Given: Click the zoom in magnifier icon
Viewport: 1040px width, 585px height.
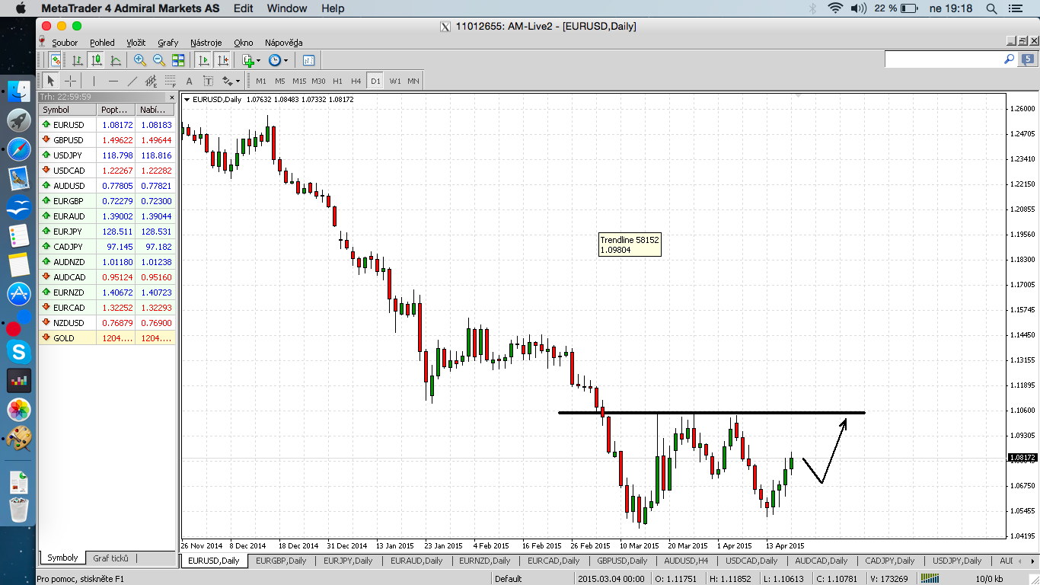Looking at the screenshot, I should coord(140,60).
